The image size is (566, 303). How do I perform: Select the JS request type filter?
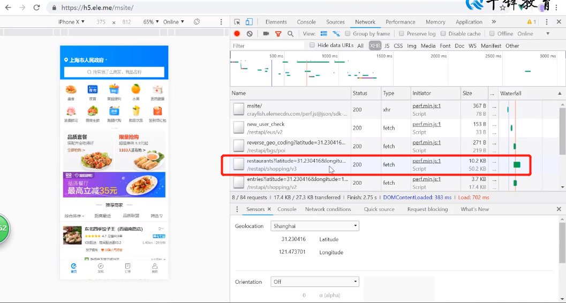387,46
